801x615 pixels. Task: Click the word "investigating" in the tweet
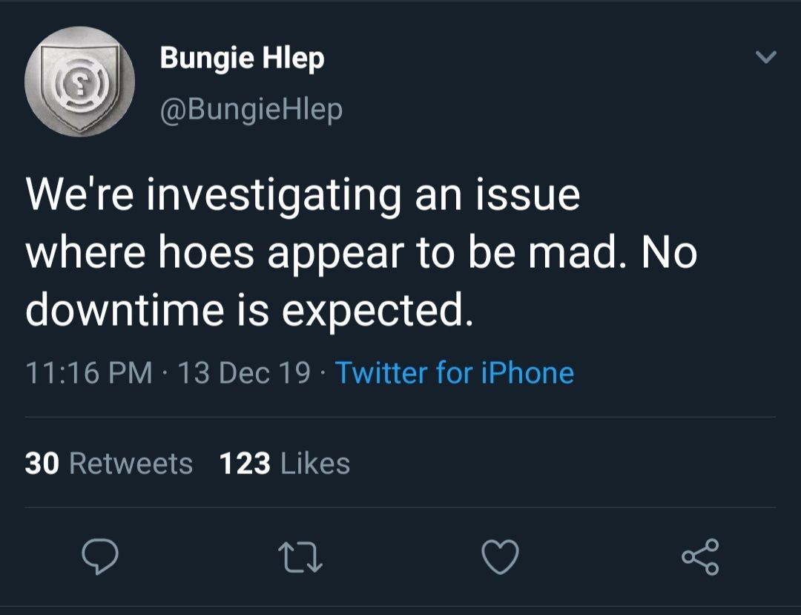click(274, 197)
